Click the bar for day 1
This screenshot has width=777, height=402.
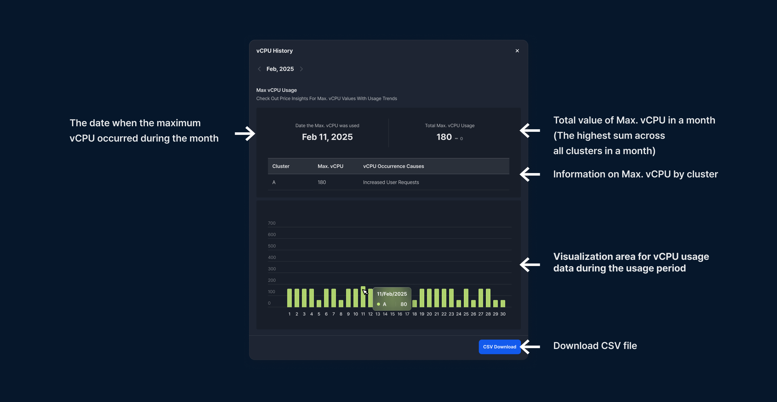click(x=289, y=298)
